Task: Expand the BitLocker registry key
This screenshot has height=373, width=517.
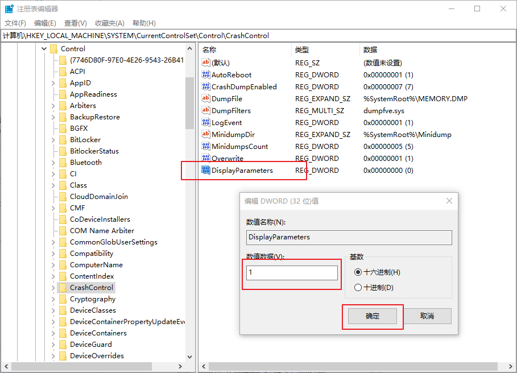Action: coord(52,139)
